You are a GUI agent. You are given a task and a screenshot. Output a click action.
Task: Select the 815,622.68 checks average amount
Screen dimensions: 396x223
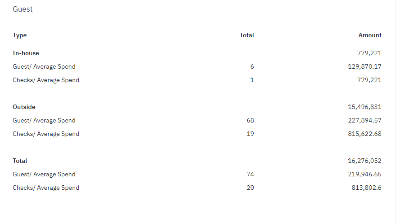362,134
